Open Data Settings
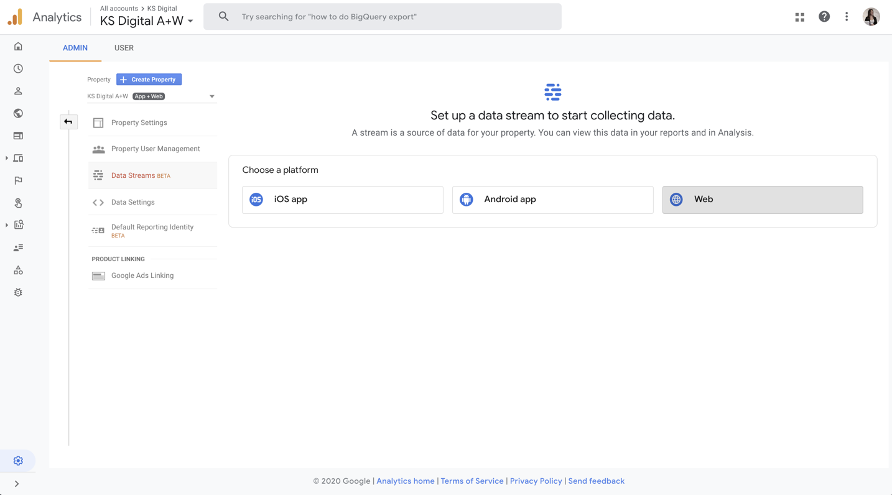892x495 pixels. pos(153,202)
